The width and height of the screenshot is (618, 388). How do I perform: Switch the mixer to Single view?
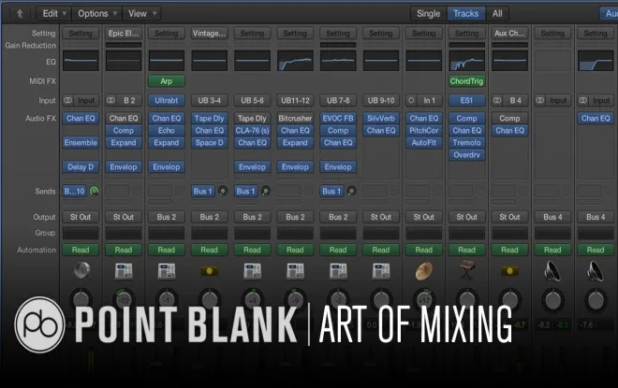(429, 14)
